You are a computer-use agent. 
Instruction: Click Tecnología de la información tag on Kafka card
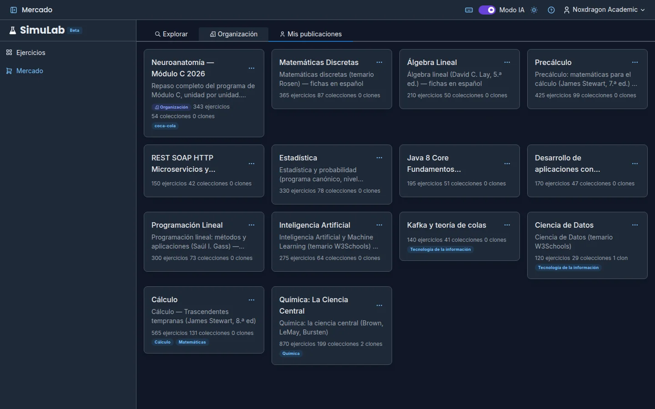440,249
